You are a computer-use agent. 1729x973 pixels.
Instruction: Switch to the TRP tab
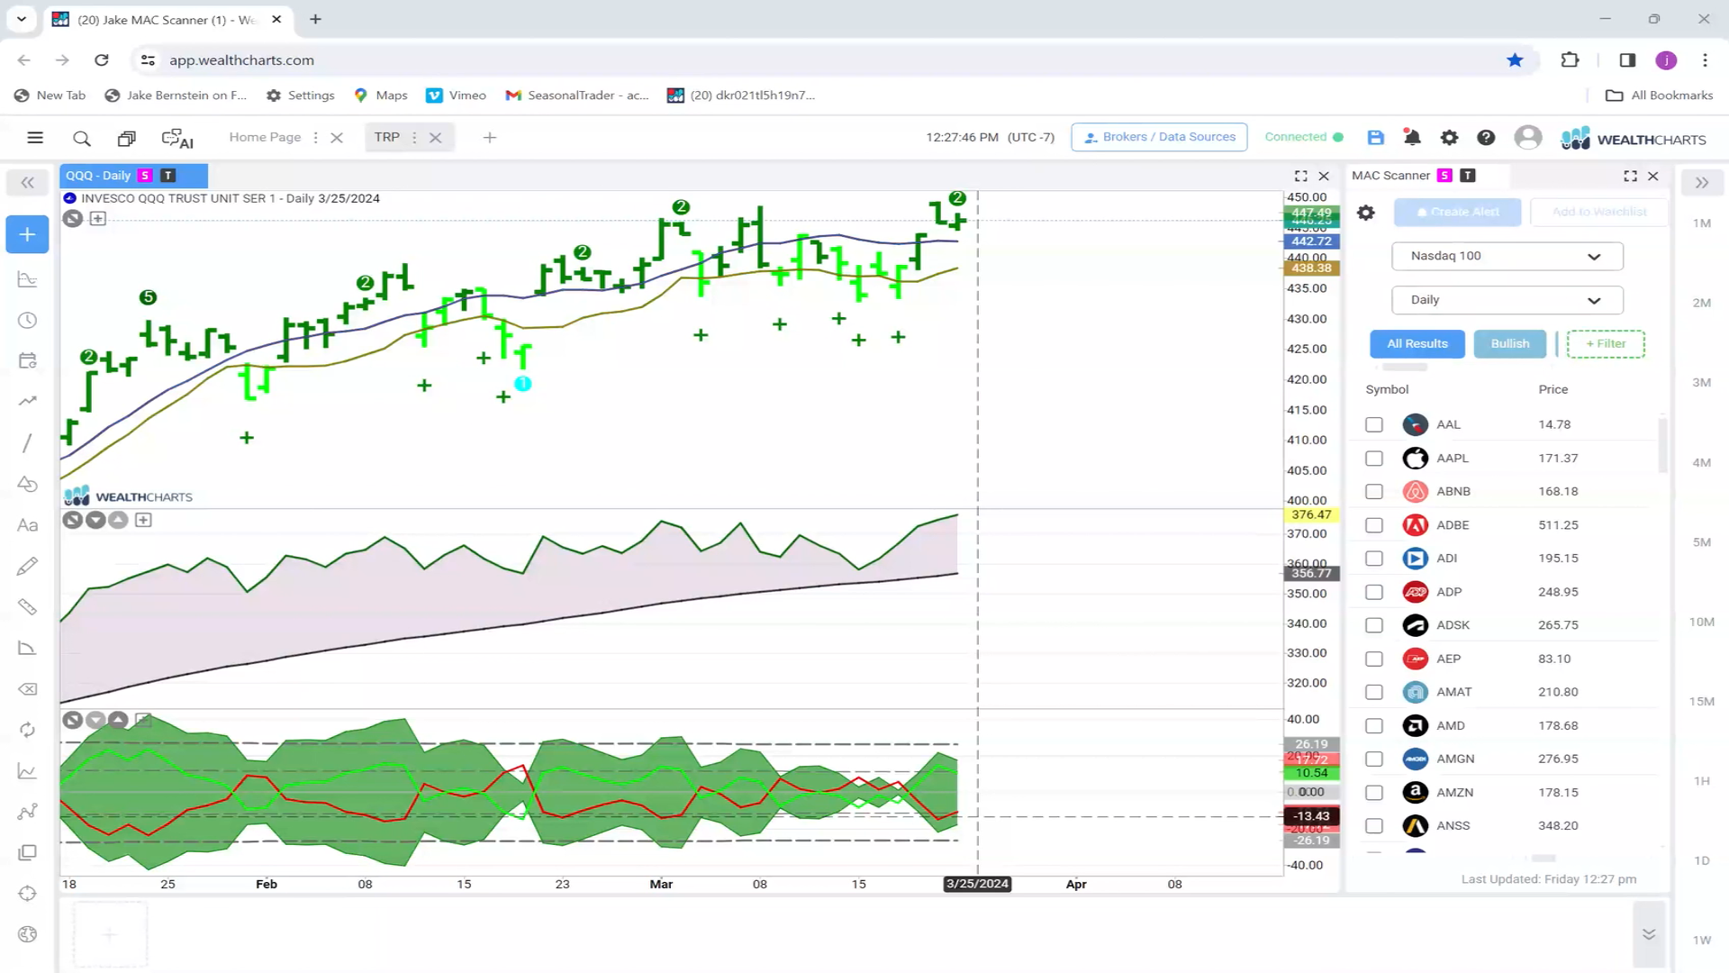[x=387, y=137]
